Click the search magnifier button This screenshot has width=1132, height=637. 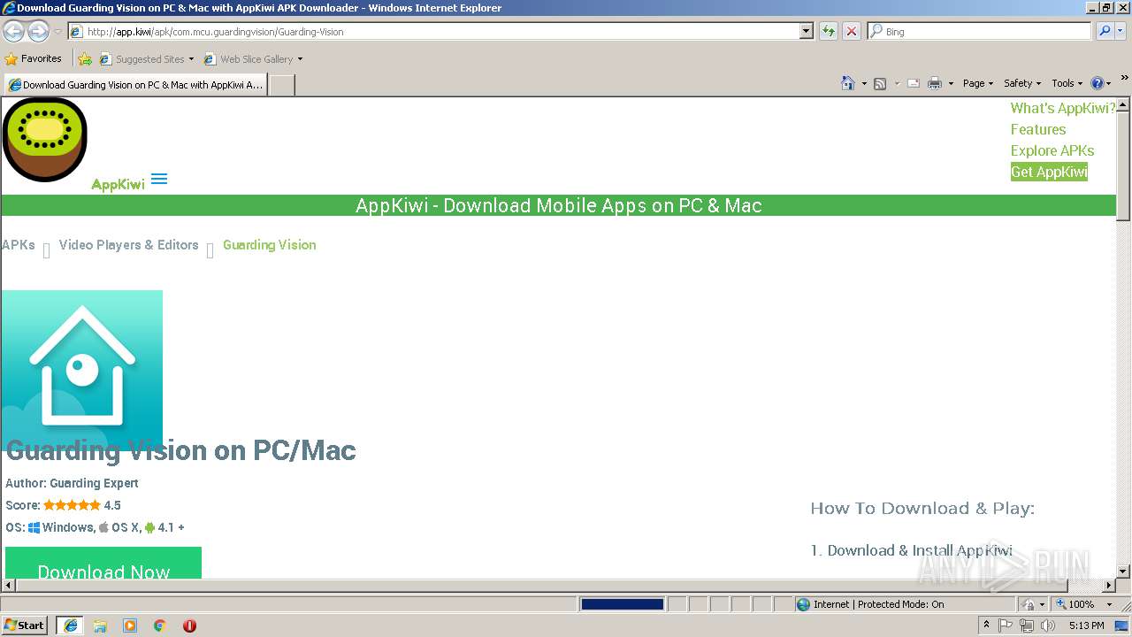click(x=1105, y=31)
